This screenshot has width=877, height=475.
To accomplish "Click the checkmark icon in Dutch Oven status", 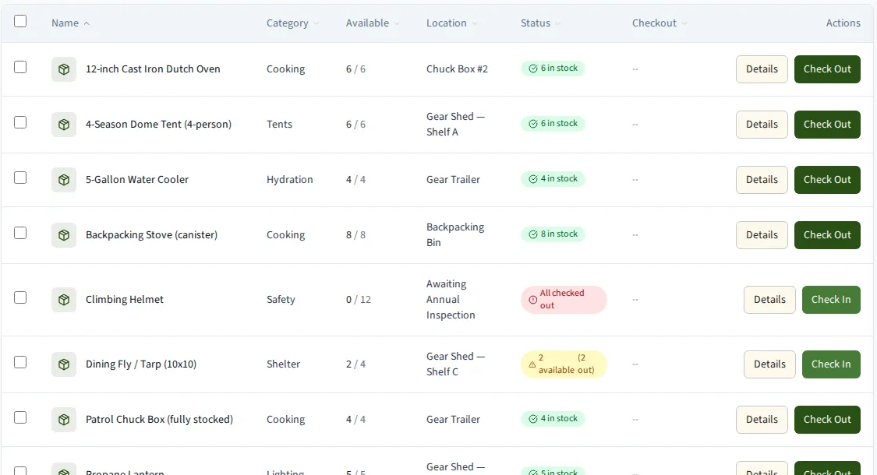I will pos(533,69).
